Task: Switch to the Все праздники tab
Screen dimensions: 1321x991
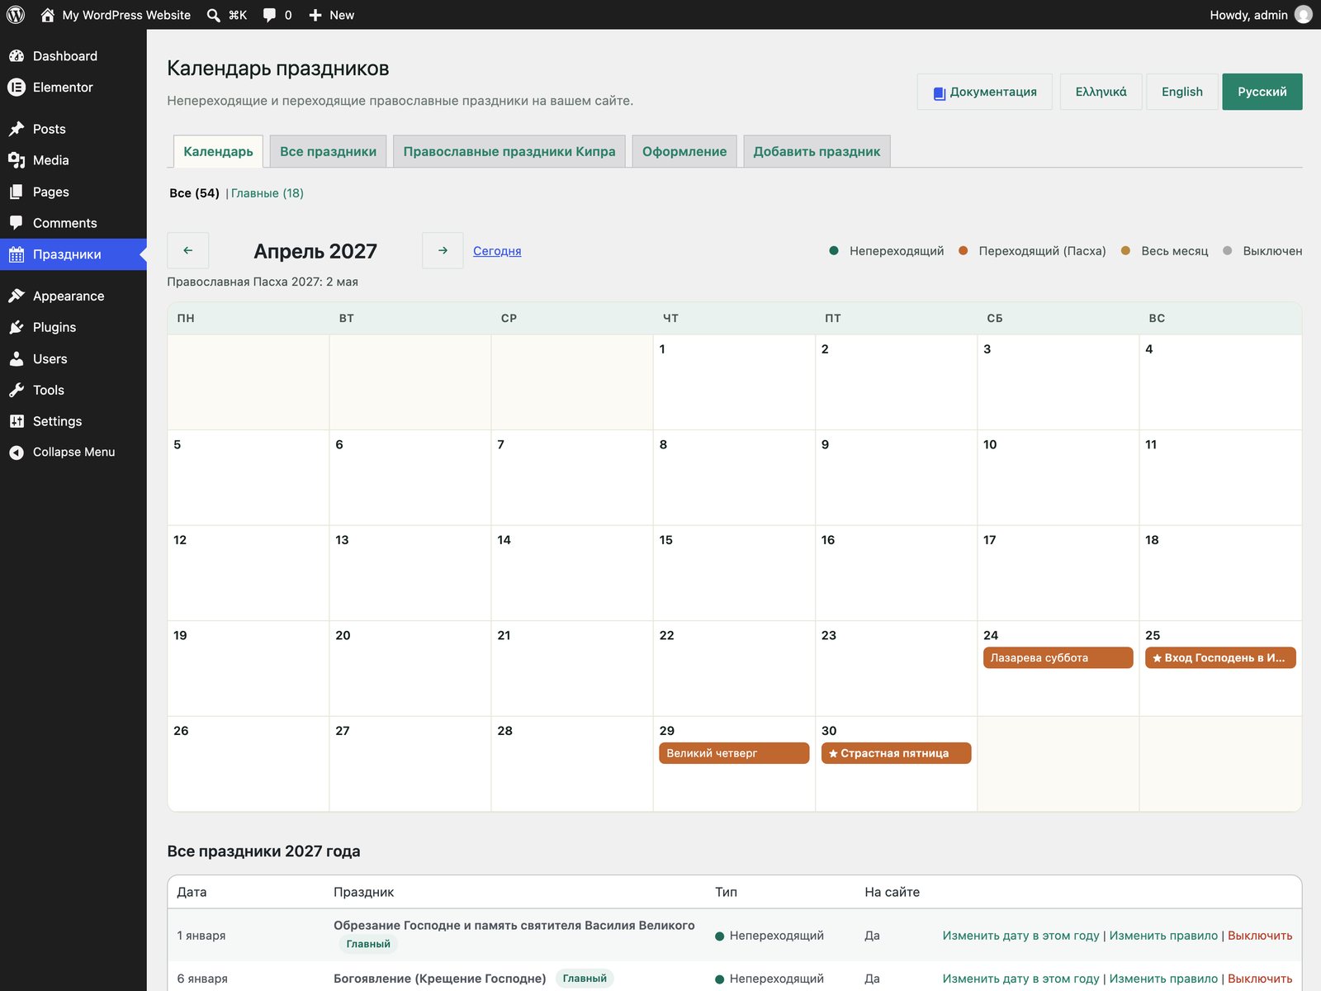Action: coord(328,151)
